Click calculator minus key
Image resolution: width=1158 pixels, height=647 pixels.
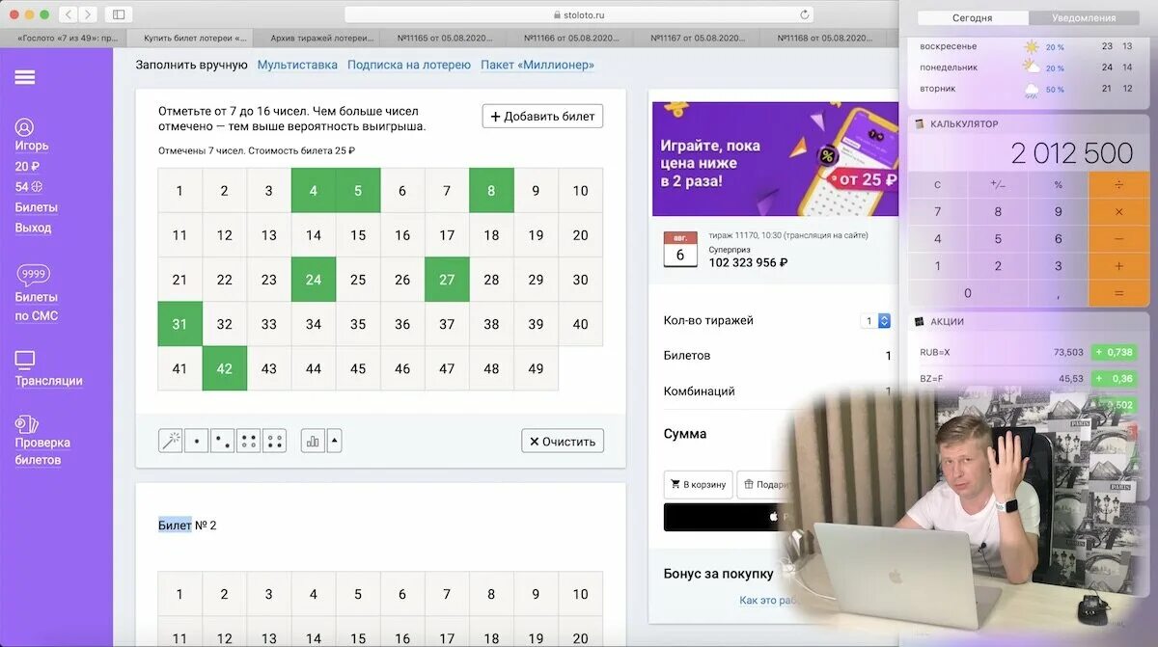pos(1119,238)
